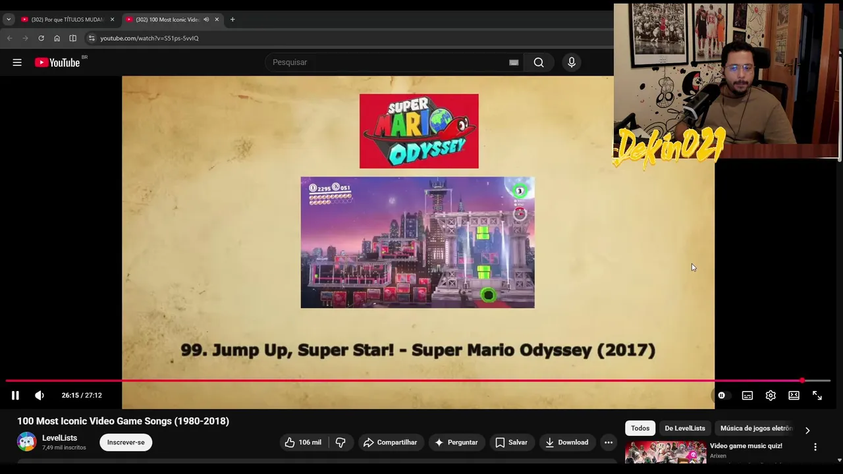The height and width of the screenshot is (474, 843).
Task: Open the on-screen keyboard icon in the search box
Action: coord(514,63)
